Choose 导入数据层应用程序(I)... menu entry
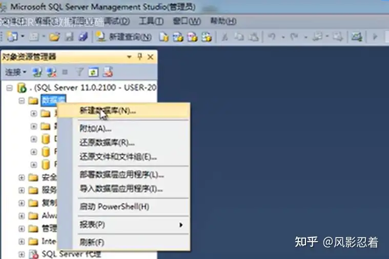Viewport: 389px width, 259px height. (124, 189)
